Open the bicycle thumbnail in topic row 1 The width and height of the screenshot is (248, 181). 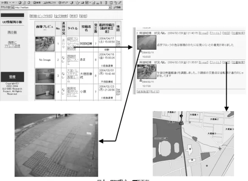[45, 44]
